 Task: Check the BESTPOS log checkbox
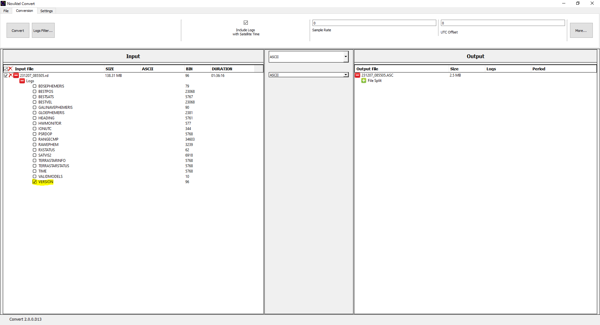click(35, 92)
